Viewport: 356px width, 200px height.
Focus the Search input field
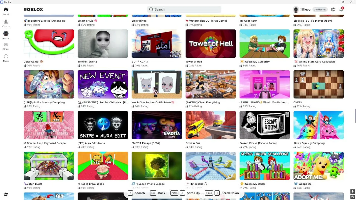point(184,9)
